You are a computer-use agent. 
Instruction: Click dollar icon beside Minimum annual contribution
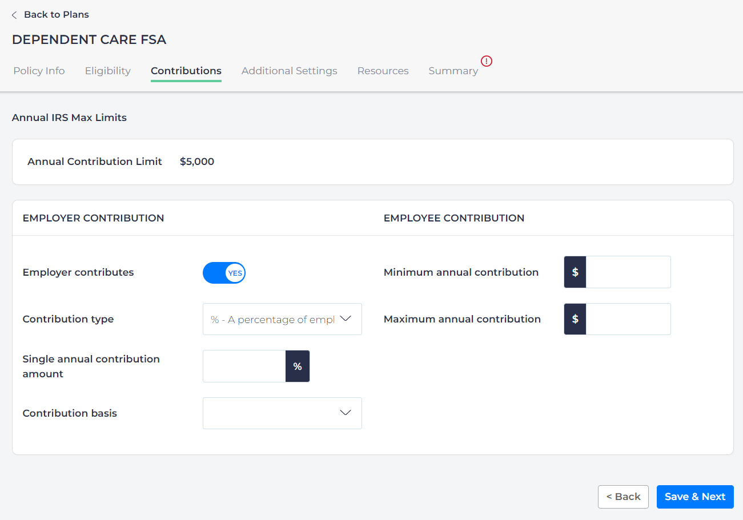[x=575, y=272]
